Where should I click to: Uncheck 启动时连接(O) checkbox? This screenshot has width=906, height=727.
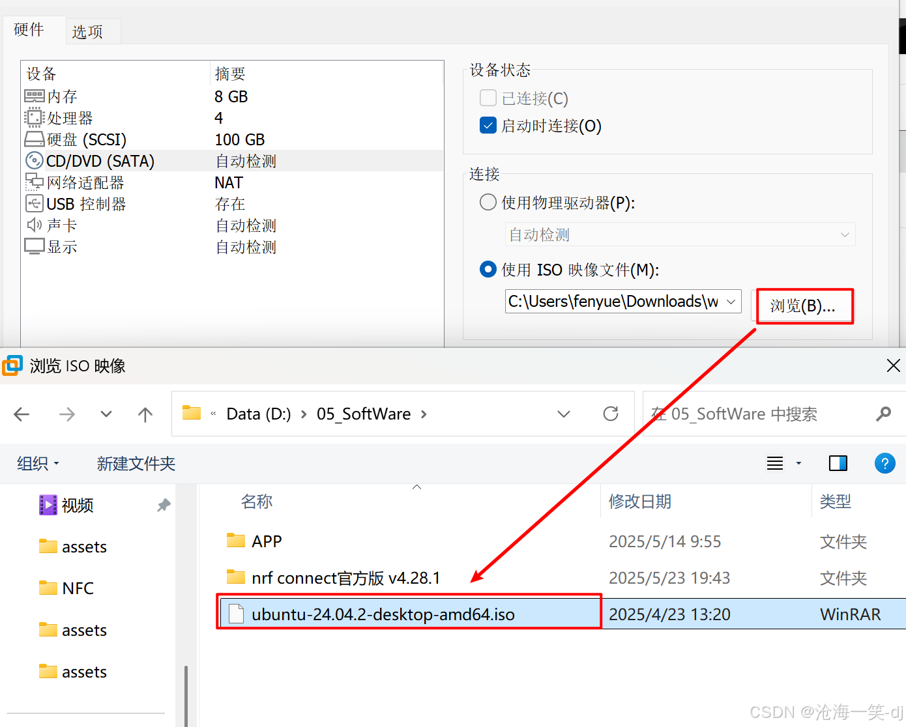click(488, 125)
